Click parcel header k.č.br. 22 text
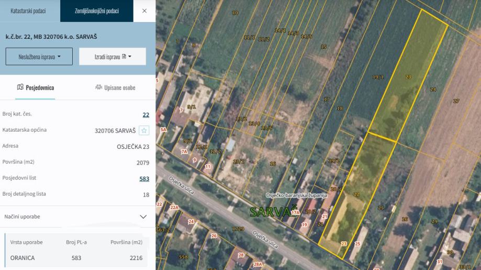Image resolution: width=481 pixels, height=270 pixels. [51, 37]
